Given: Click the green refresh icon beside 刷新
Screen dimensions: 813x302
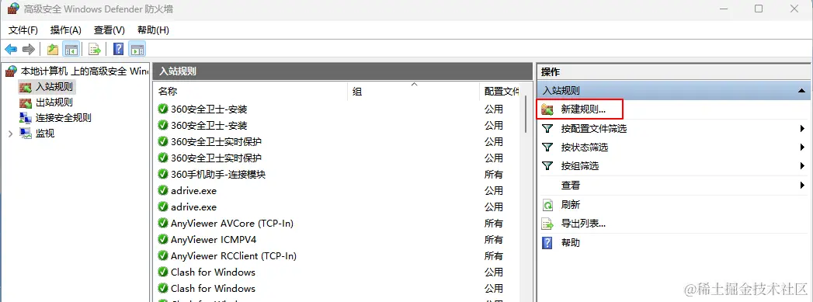Looking at the screenshot, I should [x=547, y=205].
